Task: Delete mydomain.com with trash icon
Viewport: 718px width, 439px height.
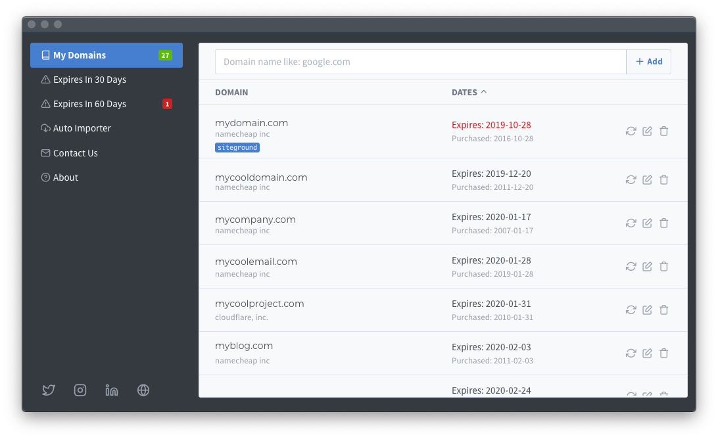Action: tap(663, 131)
